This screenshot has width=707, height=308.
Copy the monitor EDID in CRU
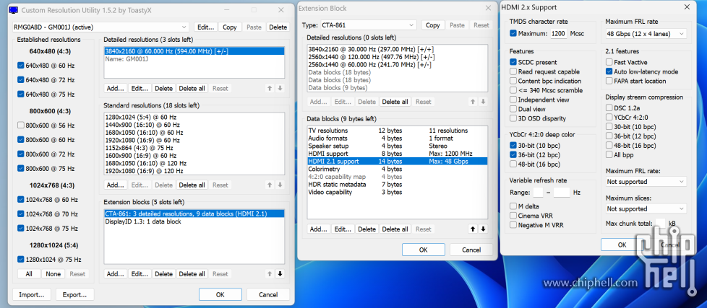[229, 27]
